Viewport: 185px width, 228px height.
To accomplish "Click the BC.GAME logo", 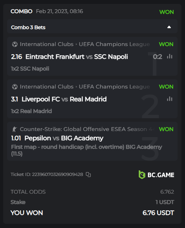I will point(156,175).
